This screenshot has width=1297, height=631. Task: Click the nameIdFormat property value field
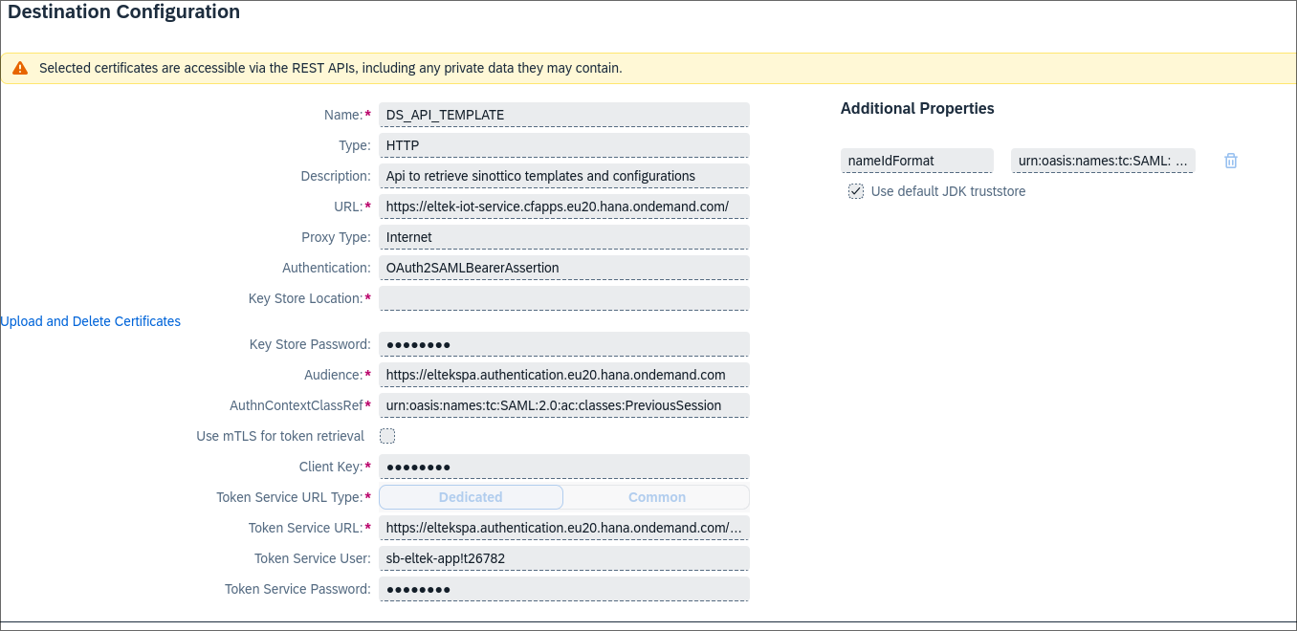pos(1102,161)
